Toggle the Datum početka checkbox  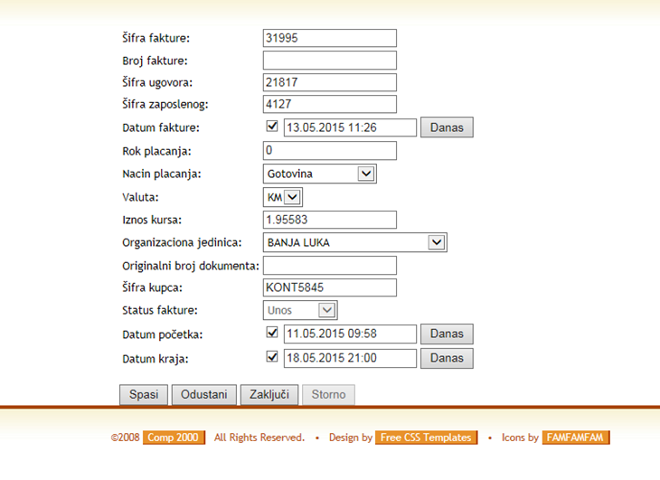[272, 333]
